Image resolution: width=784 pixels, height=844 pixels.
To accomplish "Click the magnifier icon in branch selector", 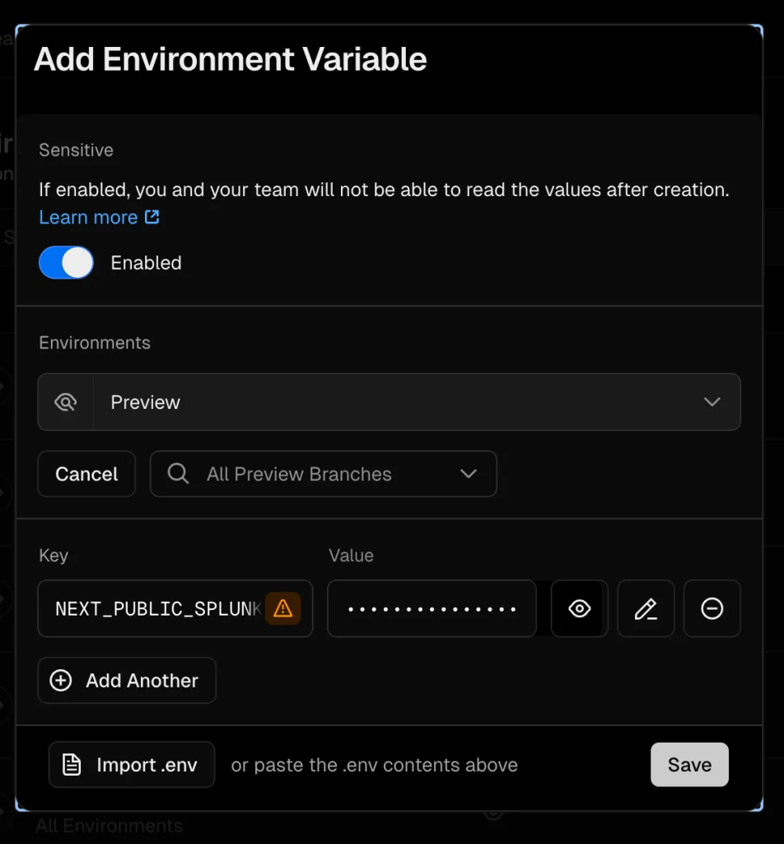I will tap(178, 474).
